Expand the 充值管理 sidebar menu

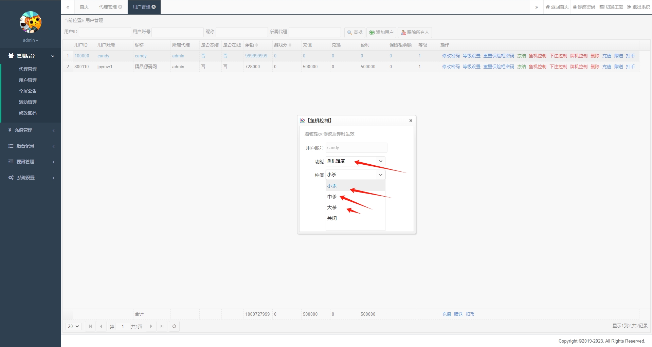(x=31, y=130)
